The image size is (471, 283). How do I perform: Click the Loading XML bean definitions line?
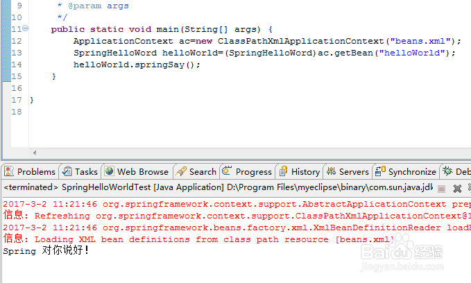(198, 239)
